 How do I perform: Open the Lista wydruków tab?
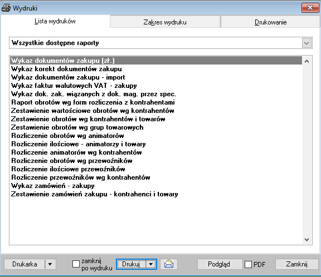[55, 21]
